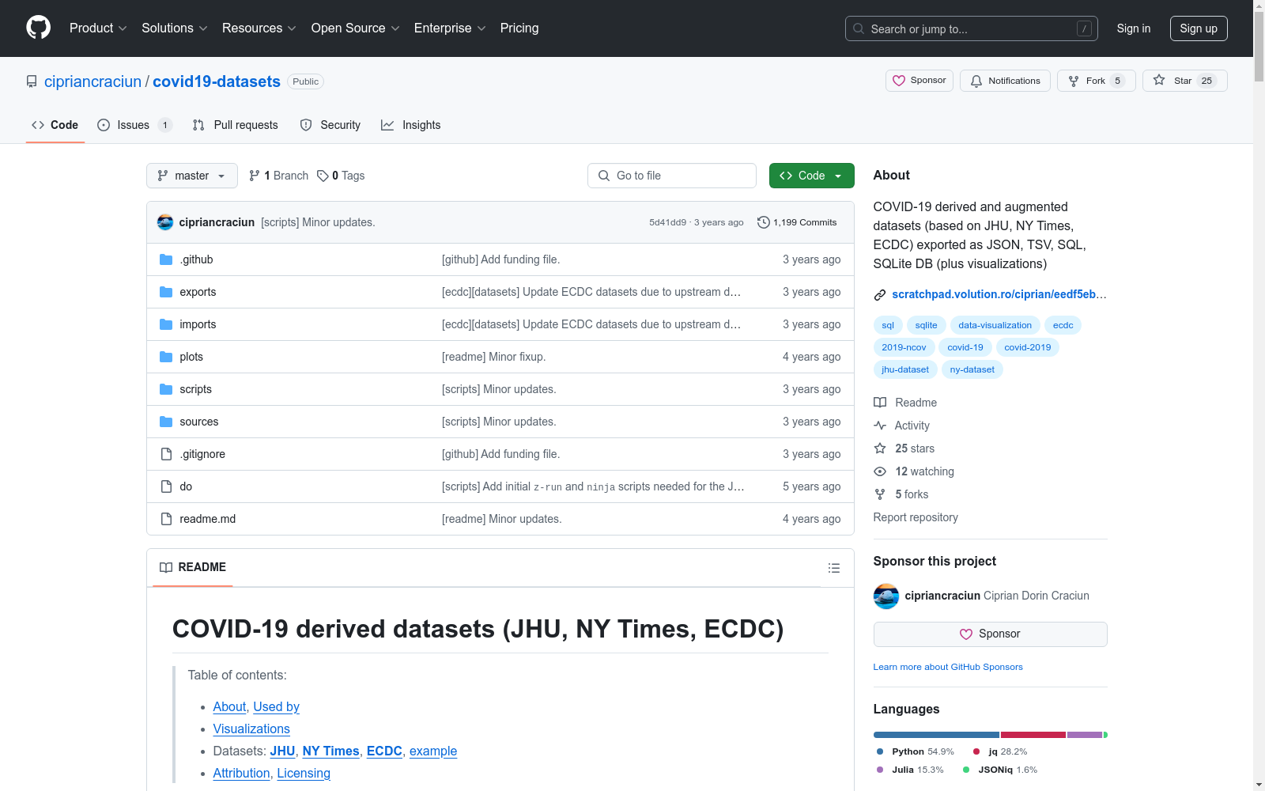The width and height of the screenshot is (1265, 791).
Task: Select the README tab
Action: point(193,567)
